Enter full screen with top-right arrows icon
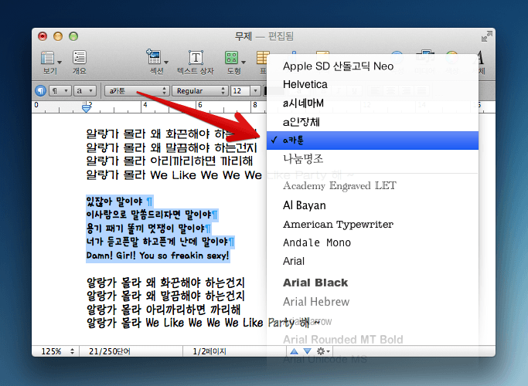This screenshot has height=386, width=528. 486,36
